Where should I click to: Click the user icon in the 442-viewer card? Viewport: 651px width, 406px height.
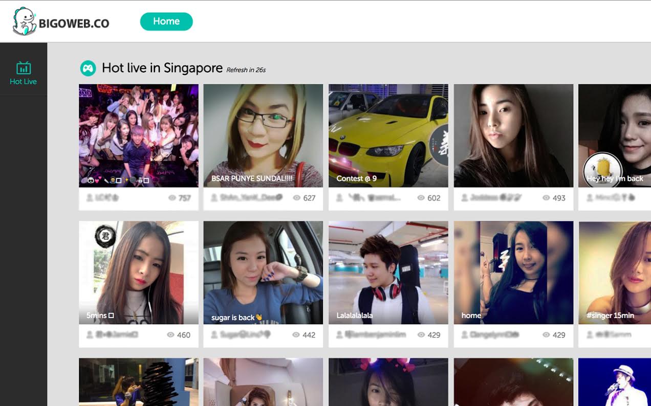point(214,335)
